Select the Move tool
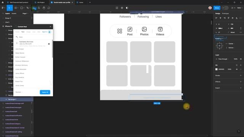Viewport: 244px width, 137px height. 9,8
